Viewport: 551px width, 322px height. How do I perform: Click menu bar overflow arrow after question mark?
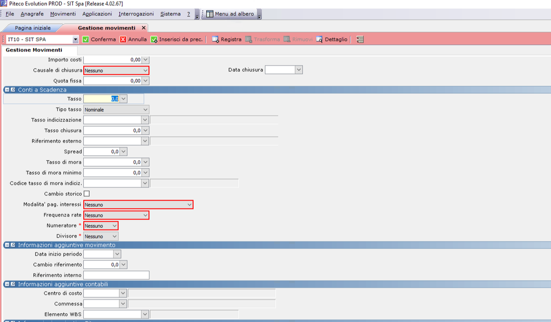tap(197, 15)
